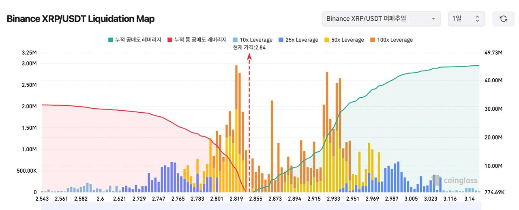Click the coinglass watermark logo
This screenshot has height=210, width=519.
coord(455,180)
